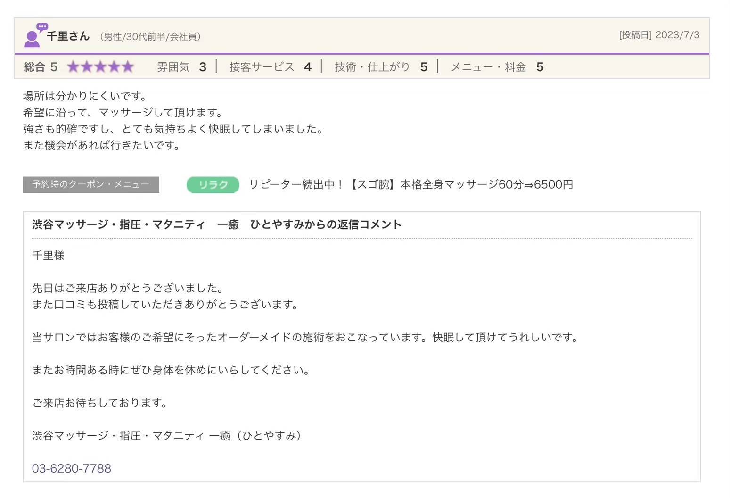Open coupon リピーター続出中 本格全身マッサージ60分

pos(411,184)
